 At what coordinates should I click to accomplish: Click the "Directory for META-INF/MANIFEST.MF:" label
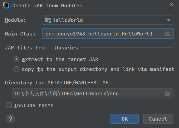point(58,83)
